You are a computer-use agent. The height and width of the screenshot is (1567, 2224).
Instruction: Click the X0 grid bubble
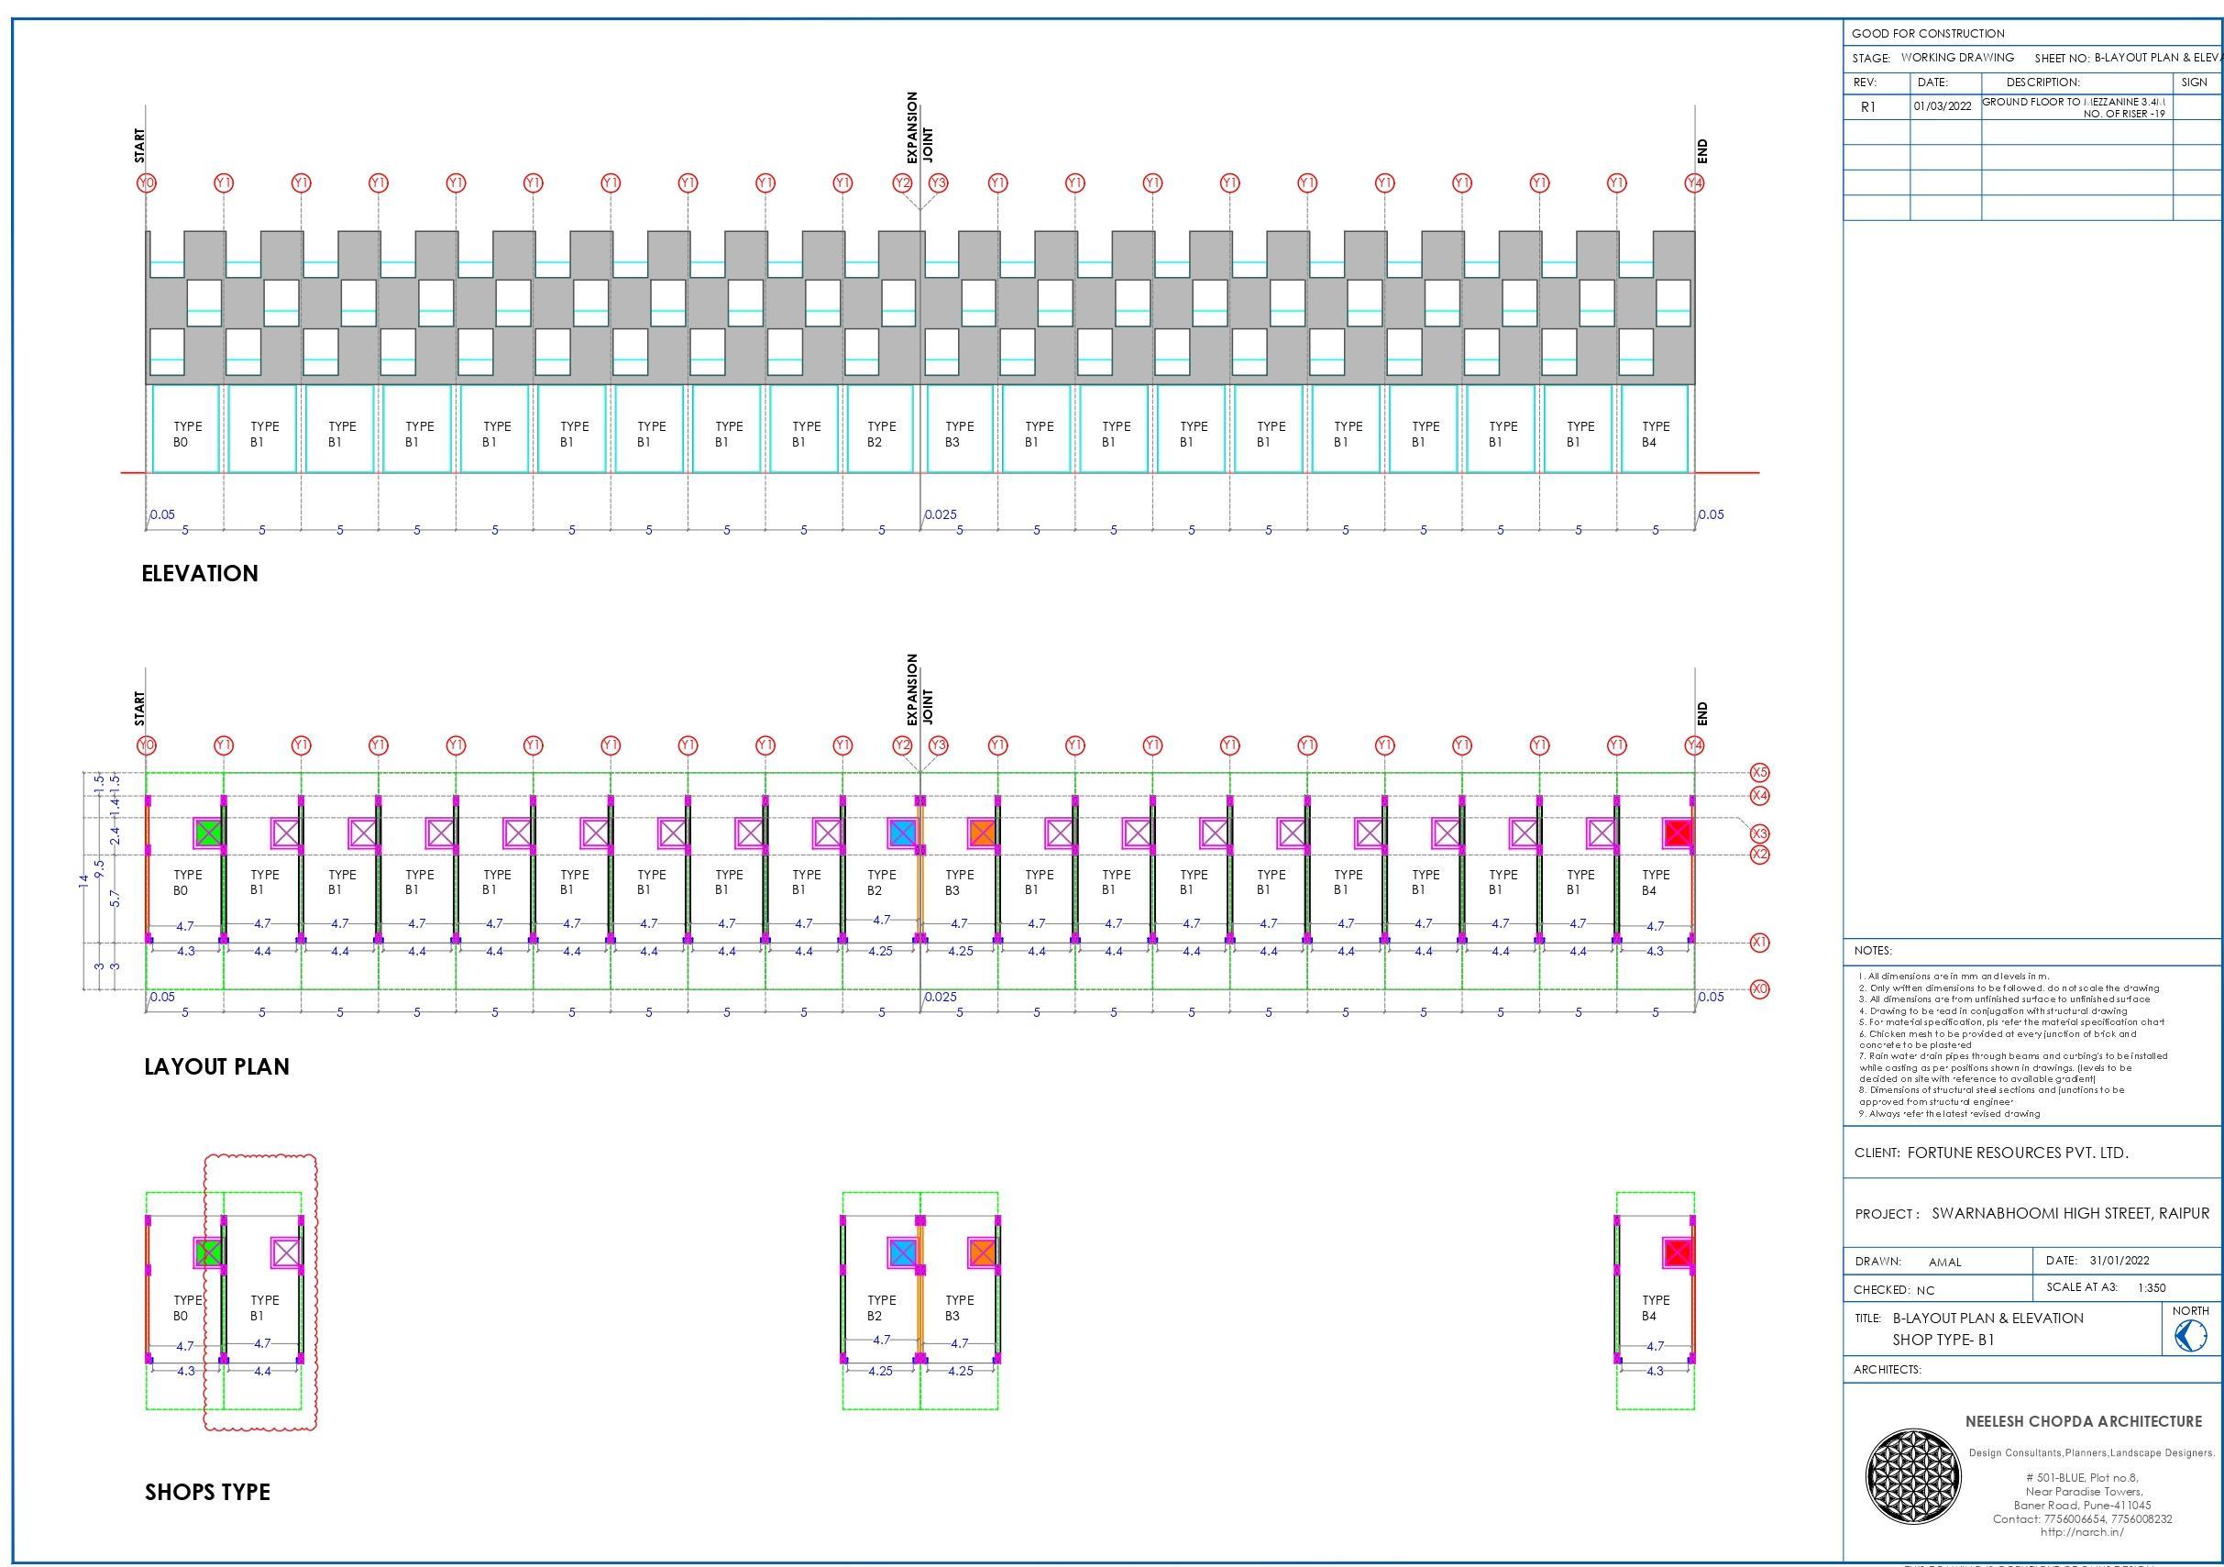click(1759, 988)
